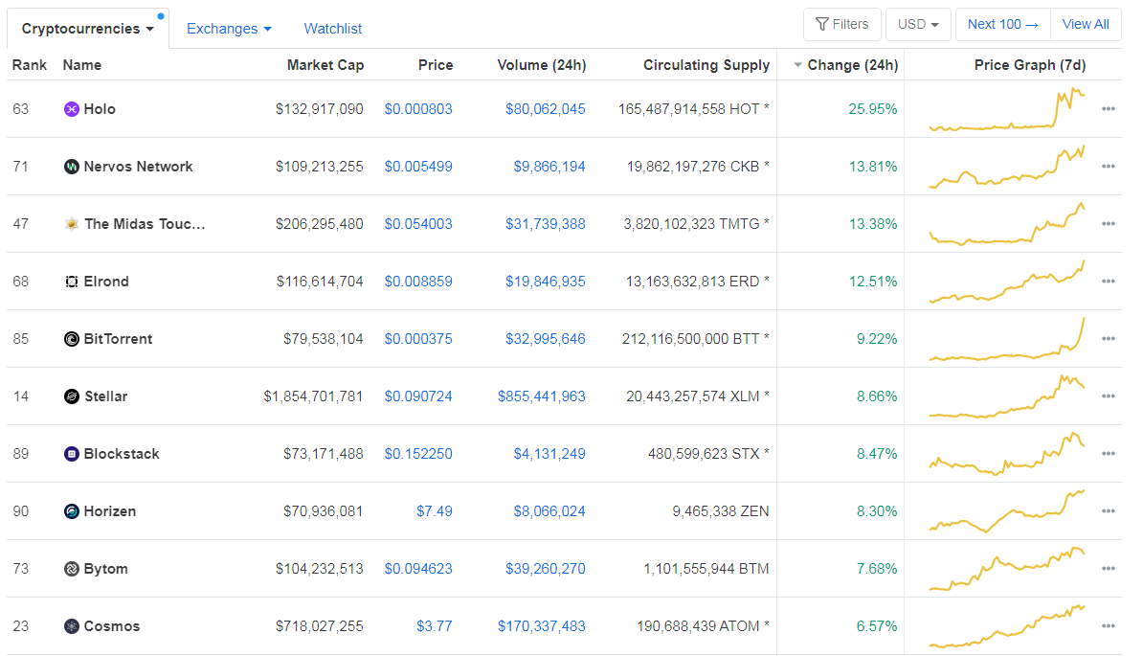Click Blockstack price $0.152250
Viewport: 1143px width, 656px height.
[x=418, y=454]
